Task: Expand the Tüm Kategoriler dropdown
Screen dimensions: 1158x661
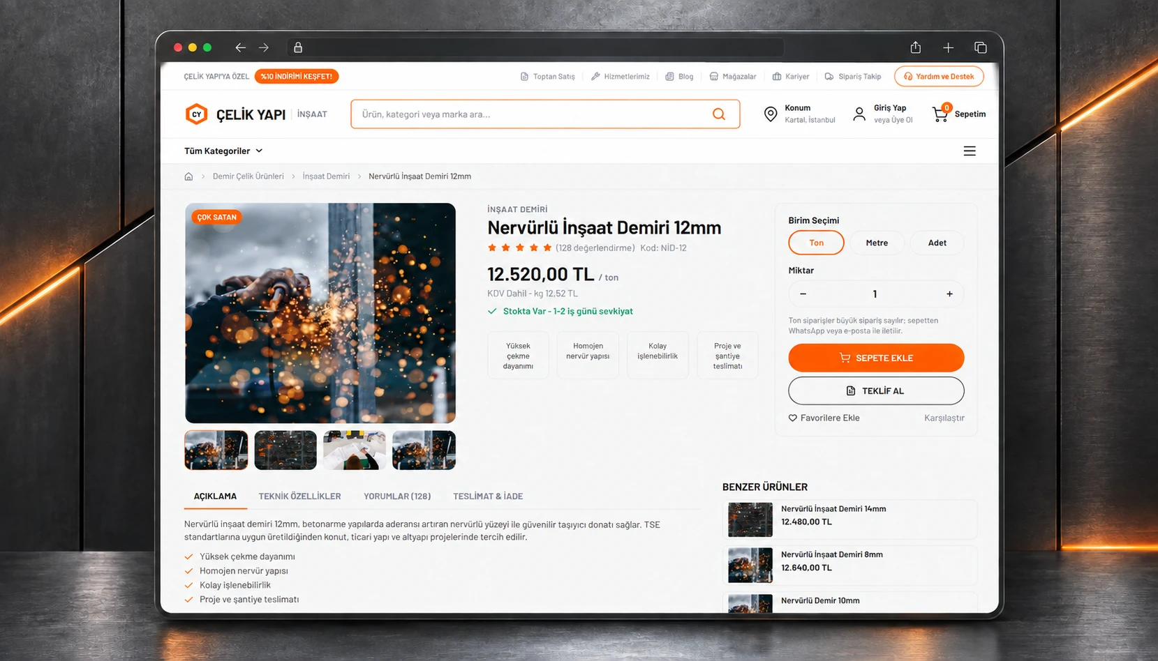Action: [223, 151]
